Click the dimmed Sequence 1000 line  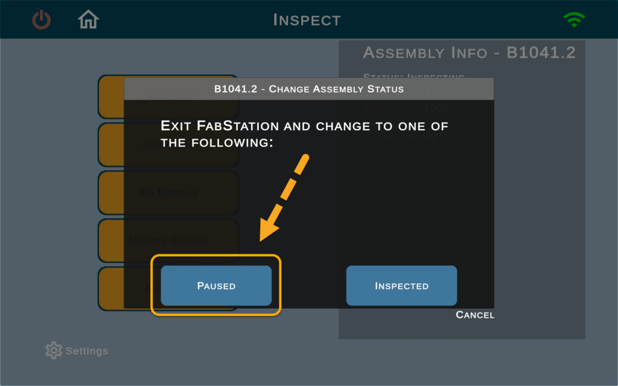406,107
